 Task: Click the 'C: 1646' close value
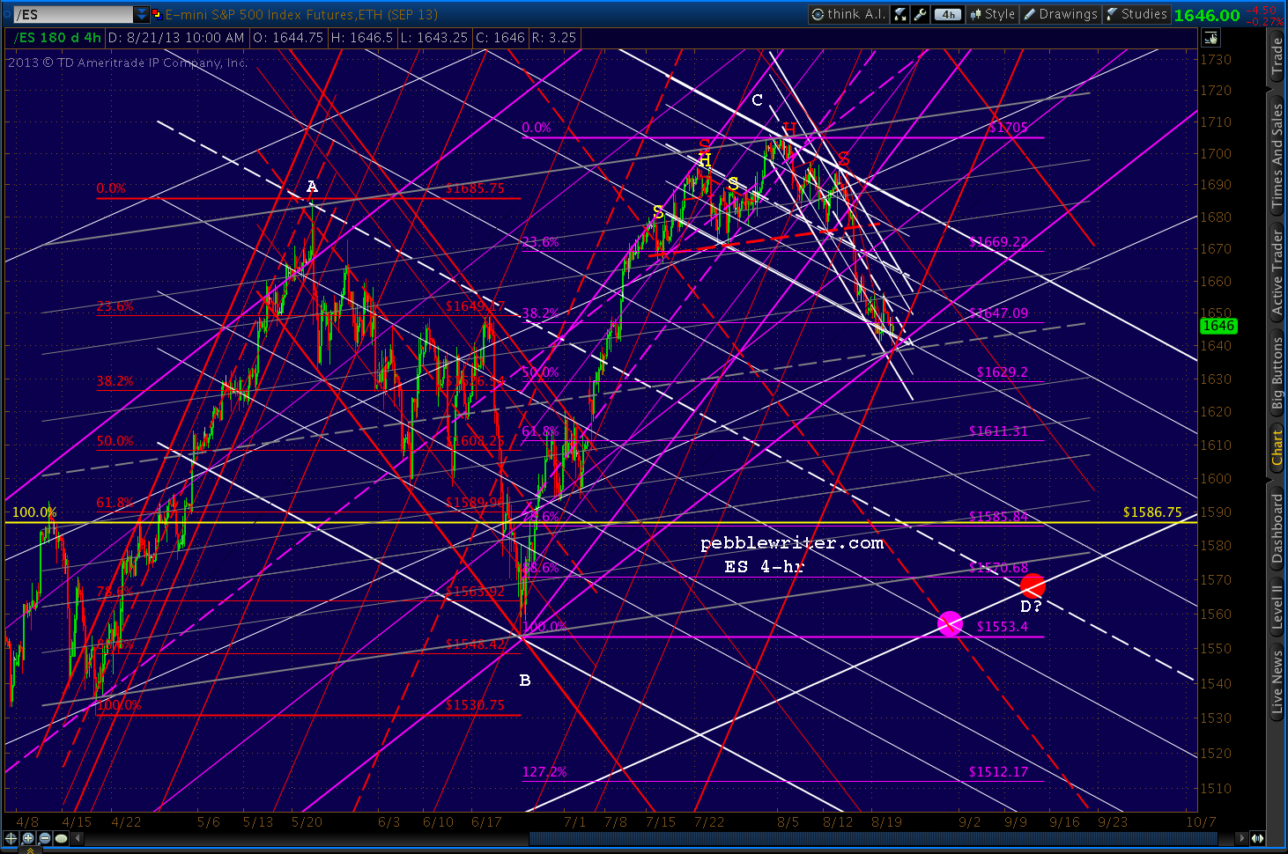tap(500, 38)
